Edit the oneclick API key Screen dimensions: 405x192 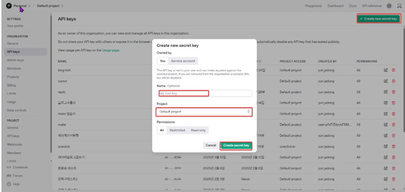[386, 146]
